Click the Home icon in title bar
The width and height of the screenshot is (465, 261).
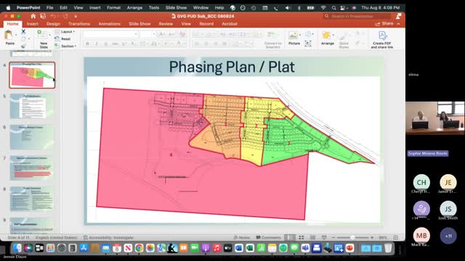[x=33, y=16]
